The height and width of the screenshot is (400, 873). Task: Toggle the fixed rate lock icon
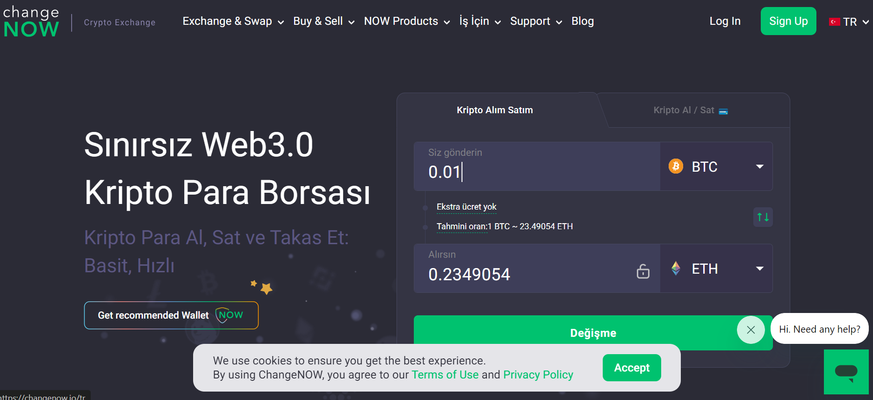[643, 271]
